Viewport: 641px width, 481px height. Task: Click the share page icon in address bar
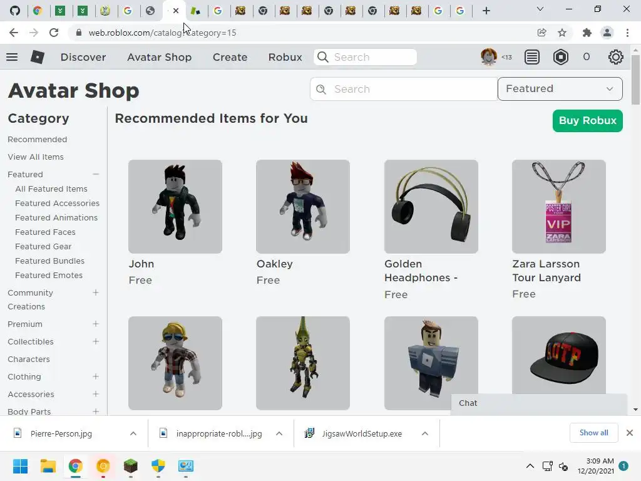coord(541,33)
